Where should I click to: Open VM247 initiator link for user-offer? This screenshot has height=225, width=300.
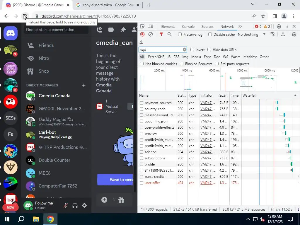(x=208, y=183)
